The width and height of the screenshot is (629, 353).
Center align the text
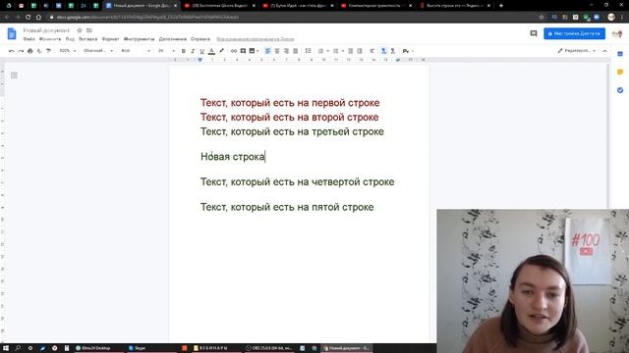pyautogui.click(x=277, y=51)
